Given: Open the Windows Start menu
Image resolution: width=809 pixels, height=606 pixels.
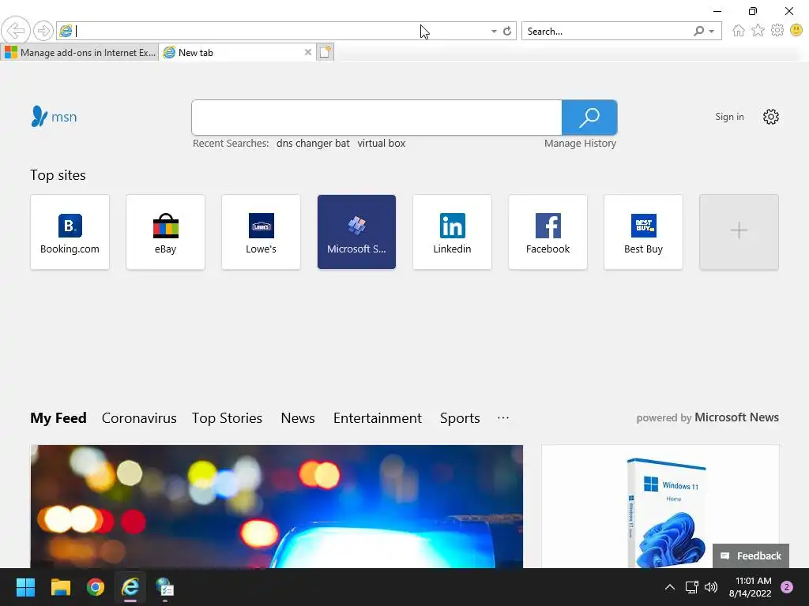Looking at the screenshot, I should (25, 587).
